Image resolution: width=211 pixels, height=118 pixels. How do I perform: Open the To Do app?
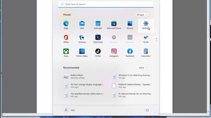point(146,39)
